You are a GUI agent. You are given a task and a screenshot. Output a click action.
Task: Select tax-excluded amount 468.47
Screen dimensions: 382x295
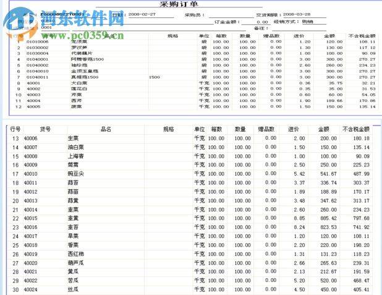(361, 281)
